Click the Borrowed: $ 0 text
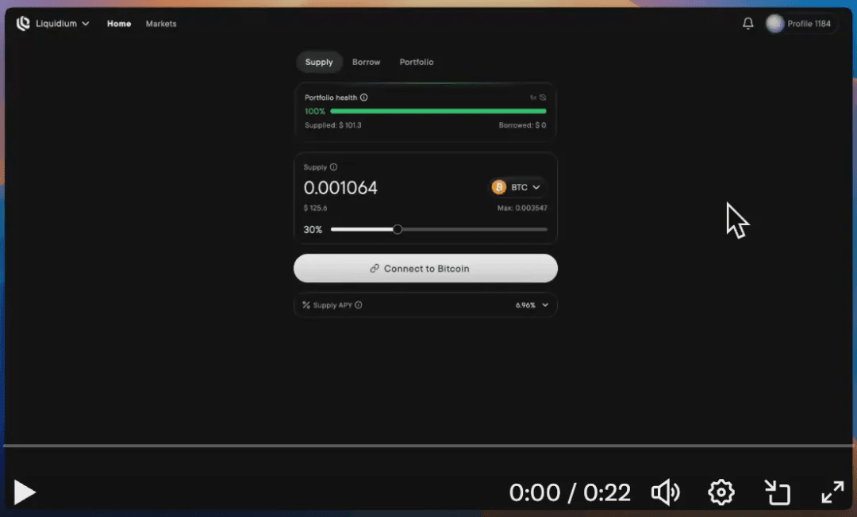Viewport: 857px width, 517px height. coord(522,125)
